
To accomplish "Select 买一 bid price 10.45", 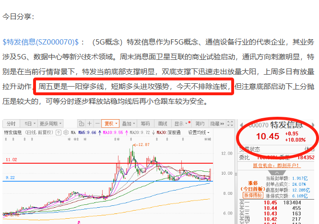I will 271,202.
